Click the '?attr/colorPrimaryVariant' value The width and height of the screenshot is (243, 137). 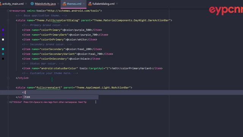coord(132,68)
